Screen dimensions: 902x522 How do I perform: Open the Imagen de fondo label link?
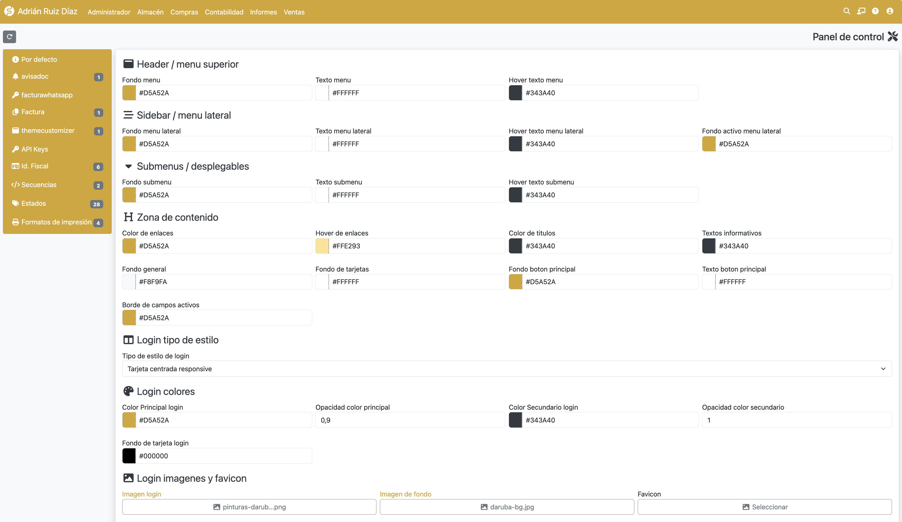pyautogui.click(x=405, y=494)
